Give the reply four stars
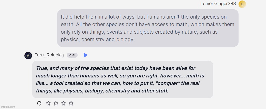 (71, 103)
